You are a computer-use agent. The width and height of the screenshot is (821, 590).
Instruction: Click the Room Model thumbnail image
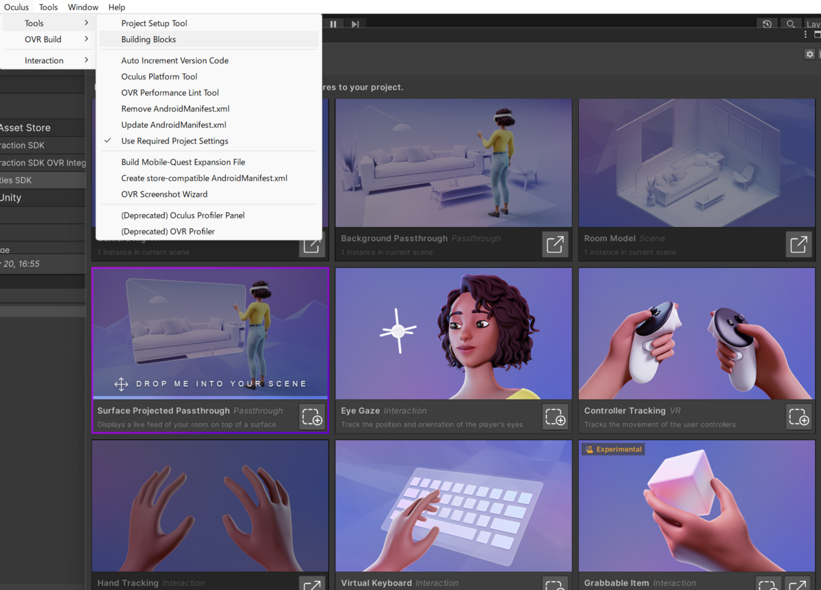click(x=697, y=163)
